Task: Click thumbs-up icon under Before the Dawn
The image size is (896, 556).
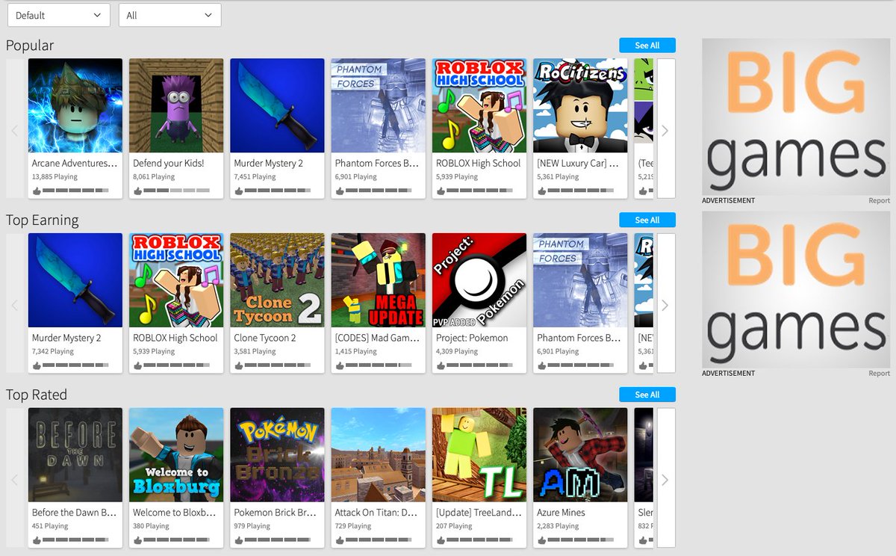Action: (37, 540)
